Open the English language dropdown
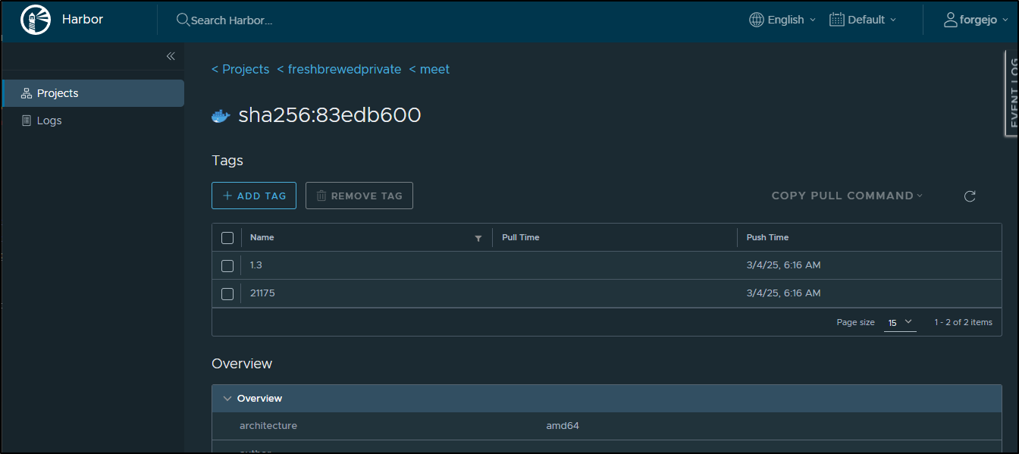The height and width of the screenshot is (454, 1019). click(x=782, y=20)
